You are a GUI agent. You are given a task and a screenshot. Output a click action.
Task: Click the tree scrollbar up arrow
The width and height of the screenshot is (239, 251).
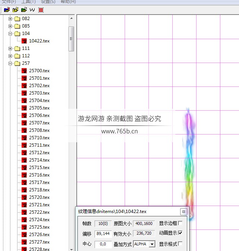(x=71, y=19)
